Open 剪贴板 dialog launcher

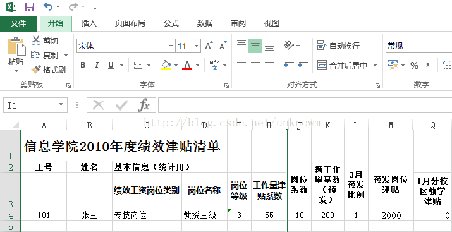coord(68,85)
